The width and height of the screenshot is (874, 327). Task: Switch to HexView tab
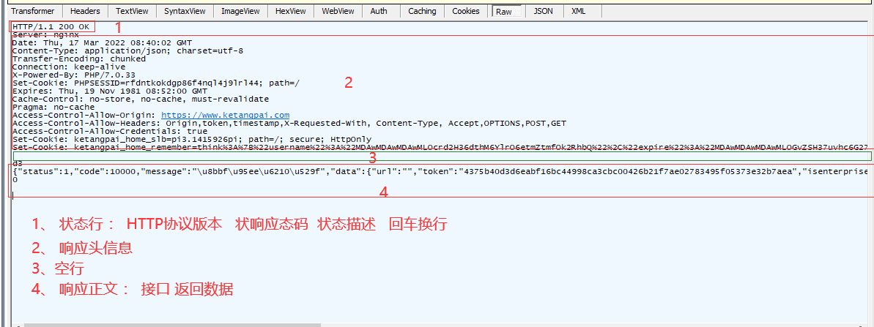[x=292, y=11]
